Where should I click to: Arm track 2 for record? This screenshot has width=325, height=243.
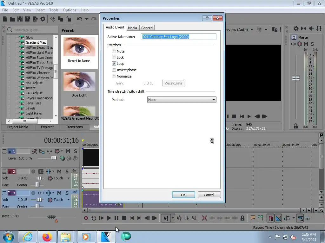pos(33,171)
